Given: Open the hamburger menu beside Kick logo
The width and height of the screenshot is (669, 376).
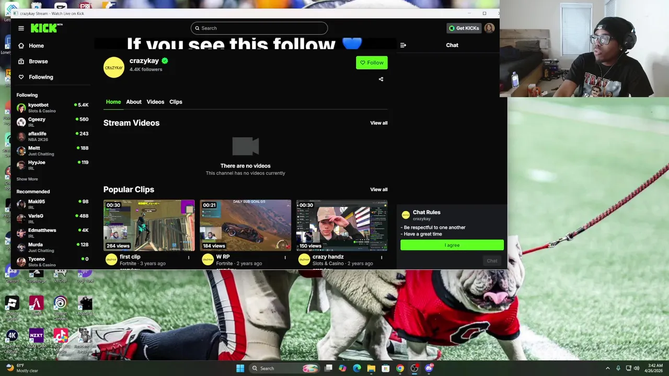Looking at the screenshot, I should pyautogui.click(x=21, y=28).
